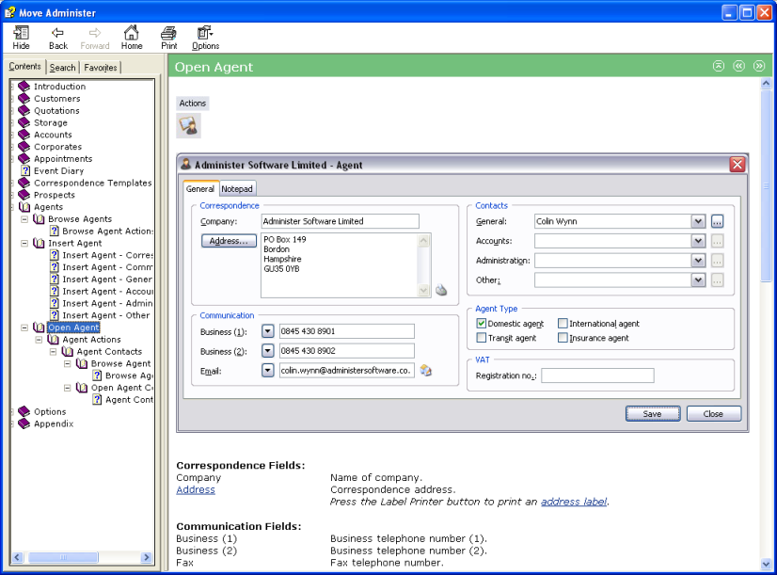Click the label printer icon beside address
Image resolution: width=777 pixels, height=575 pixels.
click(x=440, y=290)
